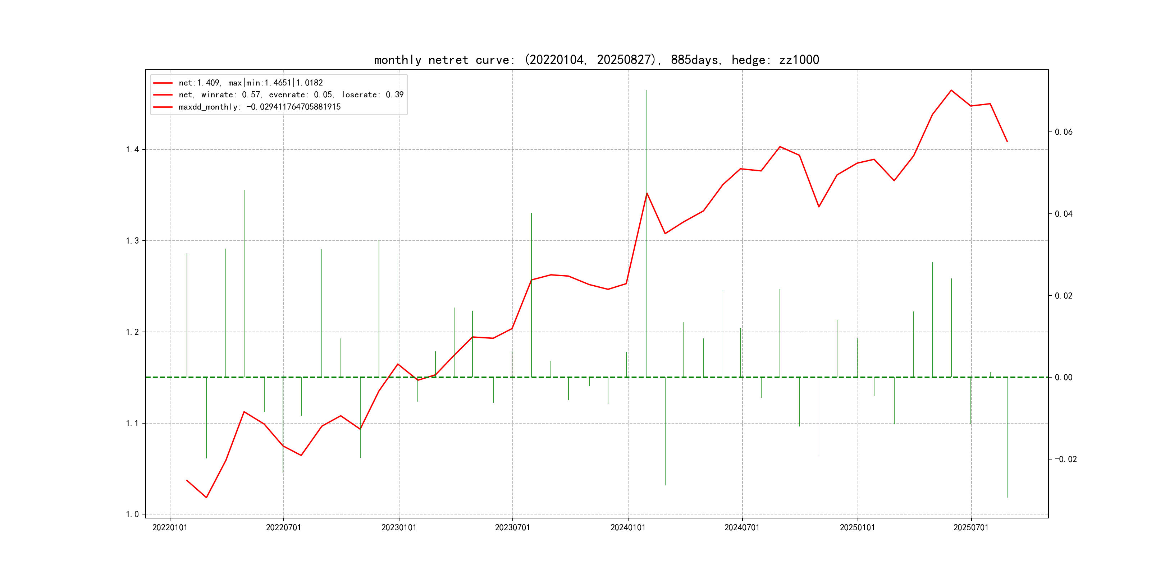Click the 20230701 x-axis tick label

click(512, 528)
